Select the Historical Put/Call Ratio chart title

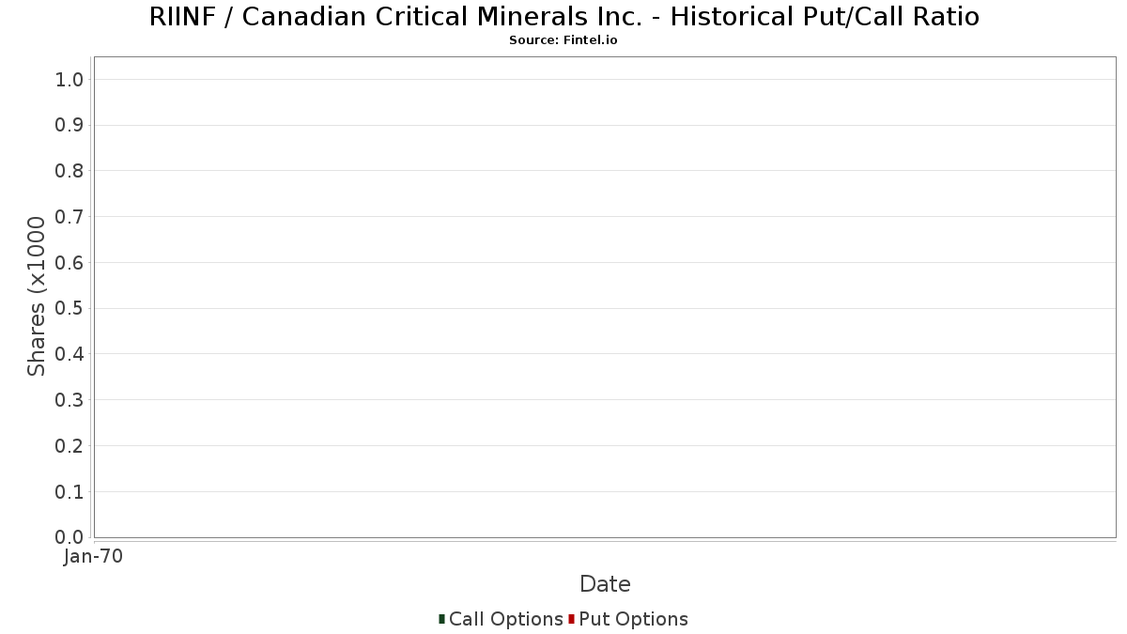point(563,17)
